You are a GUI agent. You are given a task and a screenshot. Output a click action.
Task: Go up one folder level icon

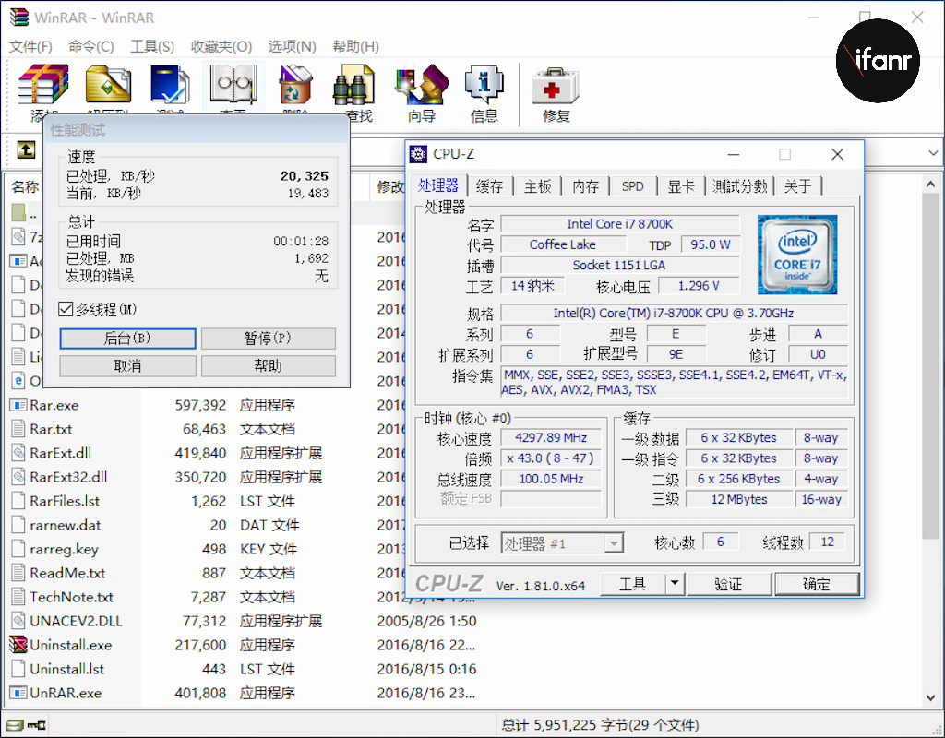(27, 149)
